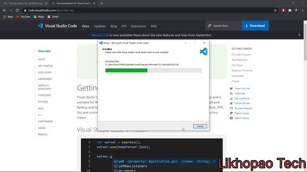Jump to Keyboard Shortcuts section
This screenshot has height=172, width=307.
tap(242, 71)
